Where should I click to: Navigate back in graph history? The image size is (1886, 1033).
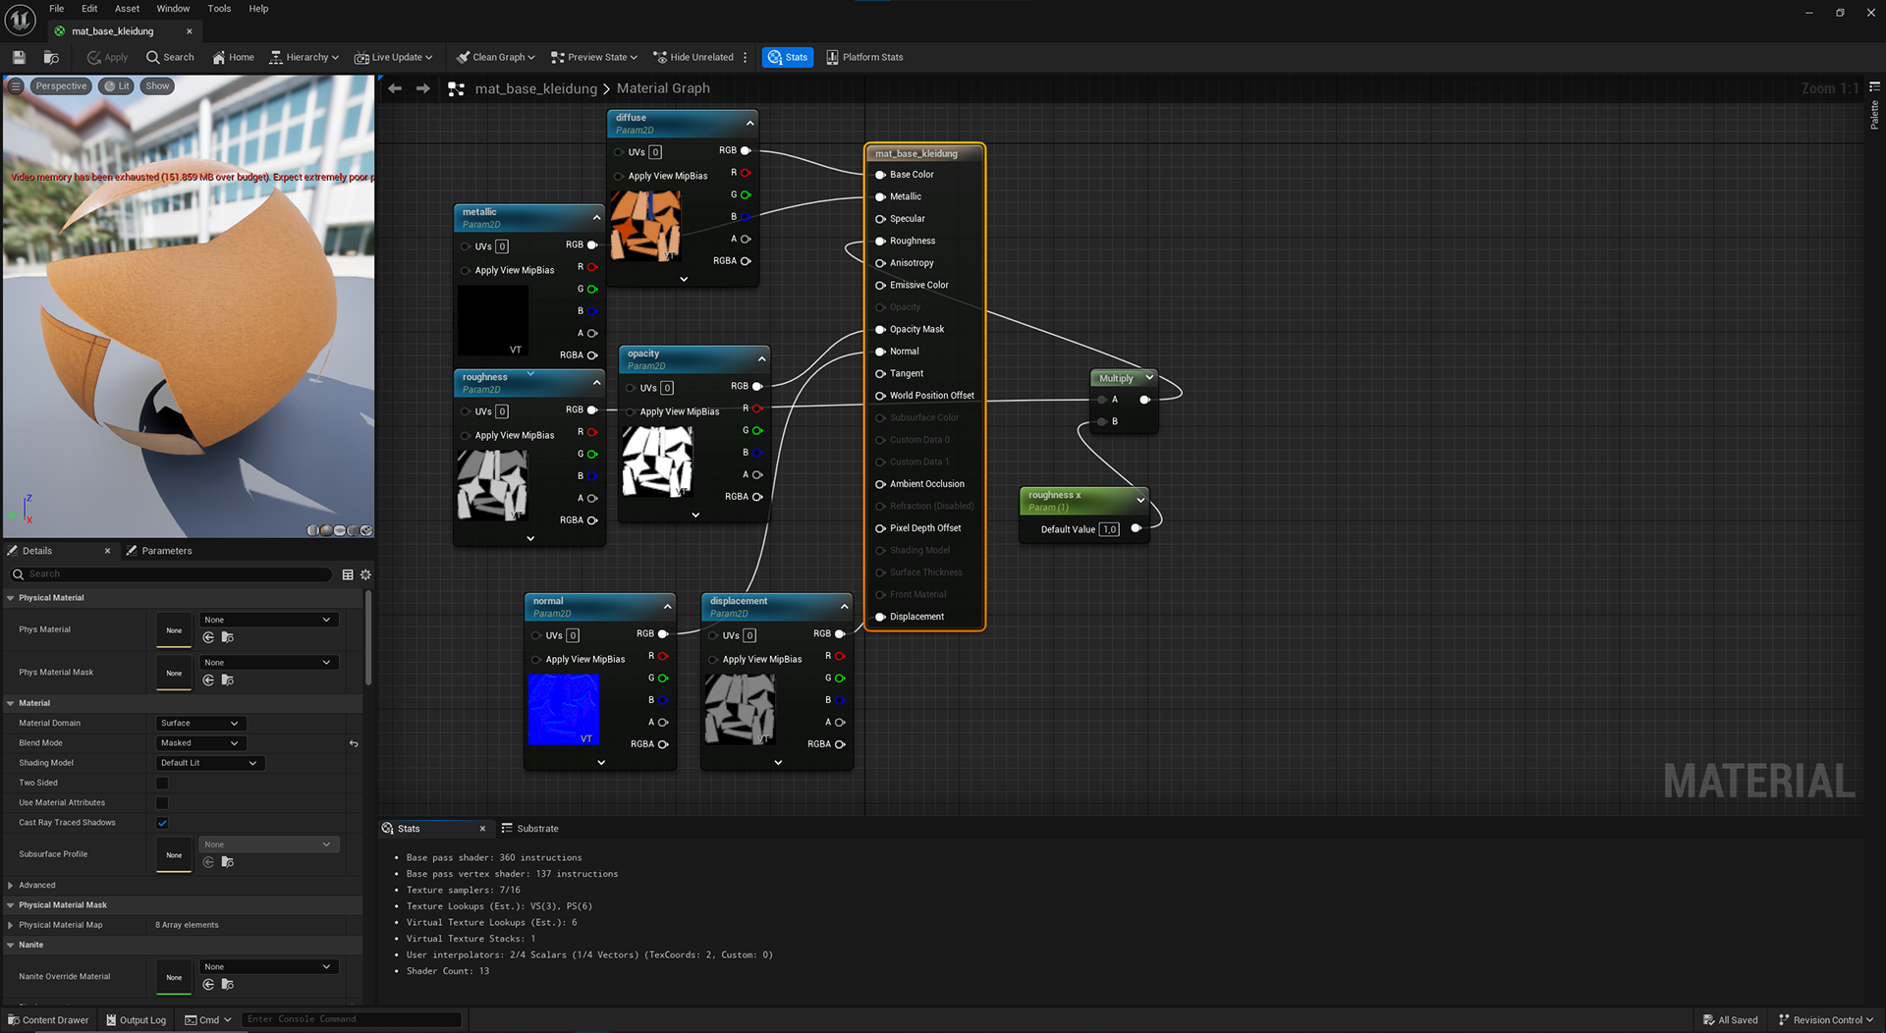coord(395,88)
